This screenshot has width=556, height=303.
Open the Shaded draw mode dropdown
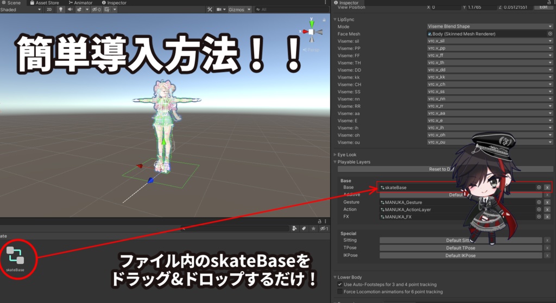pos(21,10)
